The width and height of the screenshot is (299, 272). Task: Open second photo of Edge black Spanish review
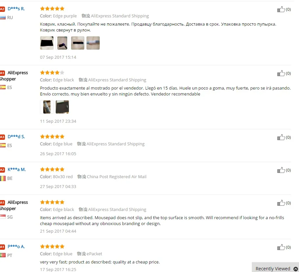pos(62,107)
